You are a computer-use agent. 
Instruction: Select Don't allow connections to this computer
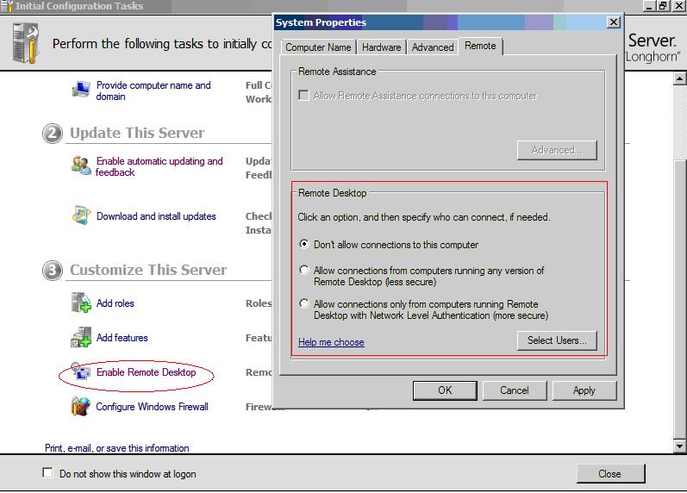303,245
